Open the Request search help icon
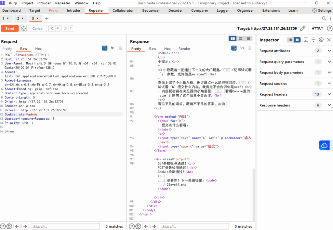 (3, 226)
